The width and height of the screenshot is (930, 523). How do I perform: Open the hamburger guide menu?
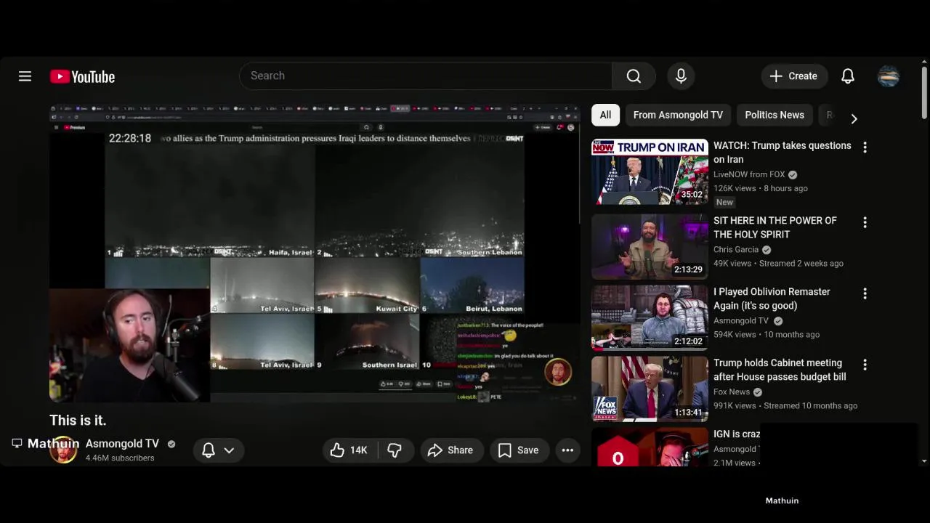pyautogui.click(x=25, y=76)
